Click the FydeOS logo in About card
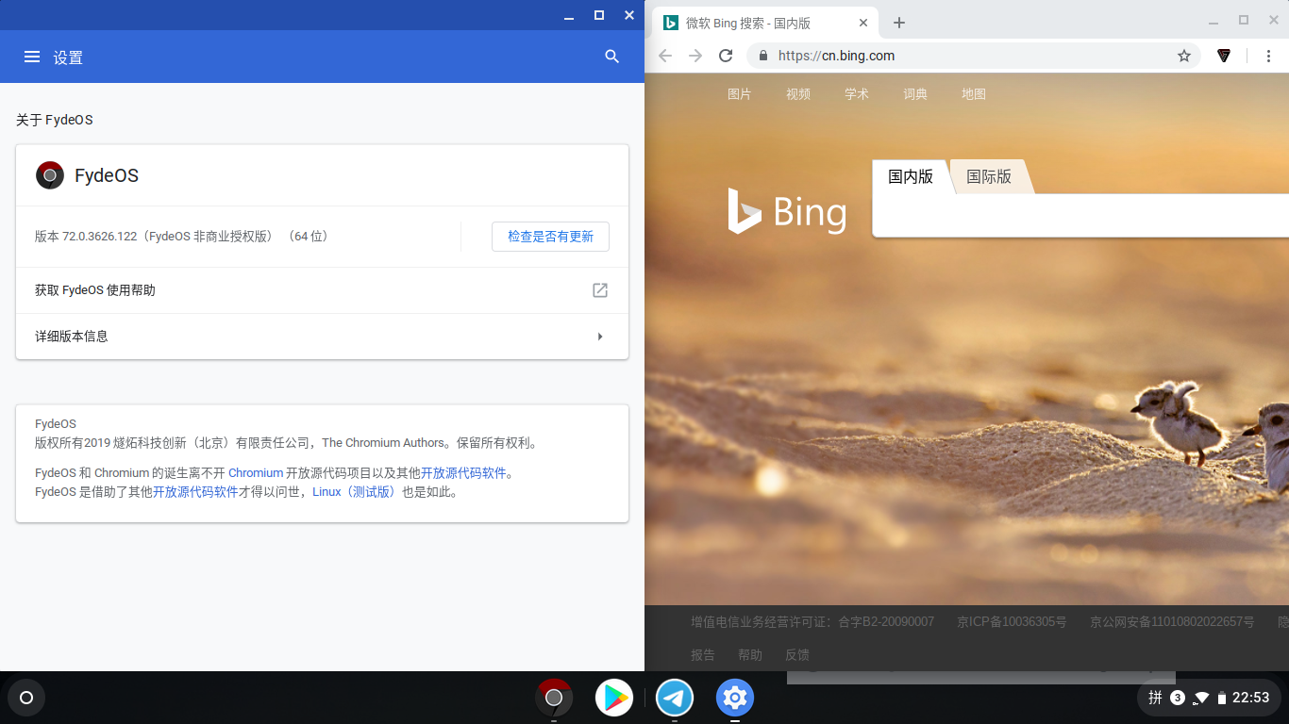Screen dimensions: 1289x724 pyautogui.click(x=50, y=175)
